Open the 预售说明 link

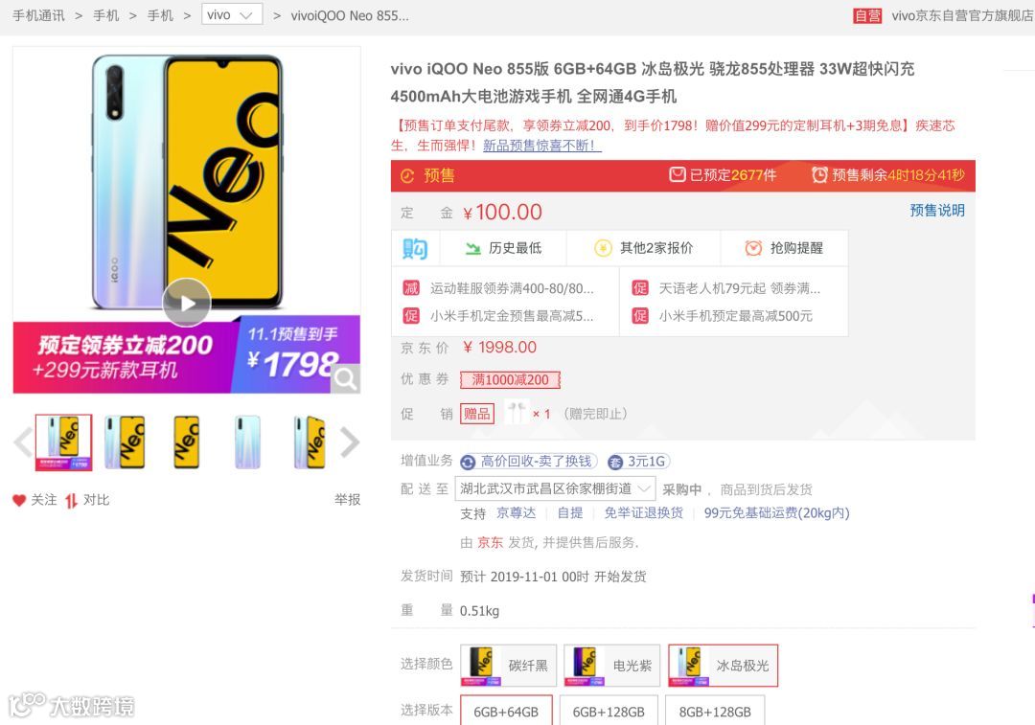click(937, 211)
